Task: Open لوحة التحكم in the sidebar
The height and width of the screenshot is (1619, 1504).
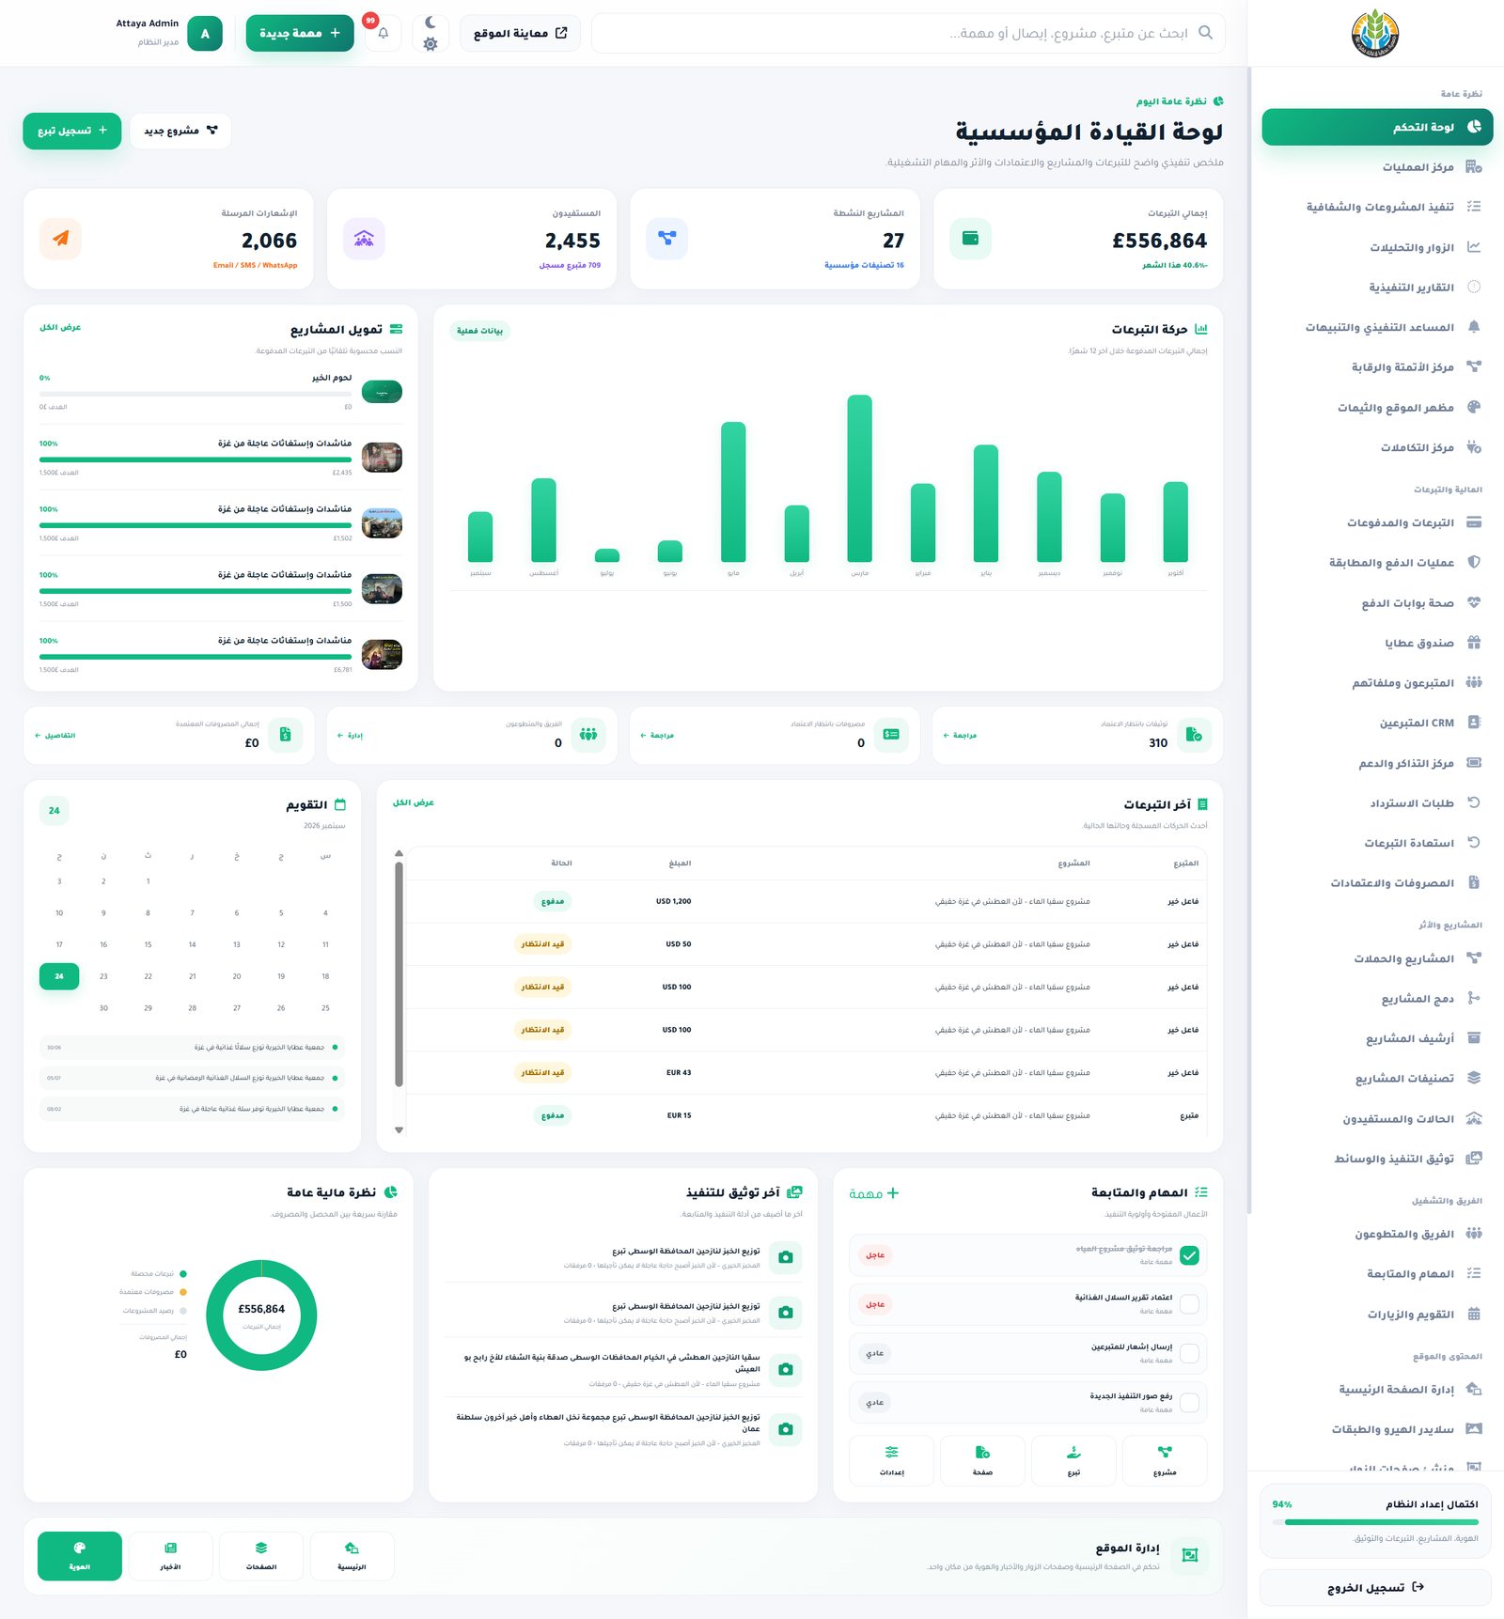Action: [1377, 127]
